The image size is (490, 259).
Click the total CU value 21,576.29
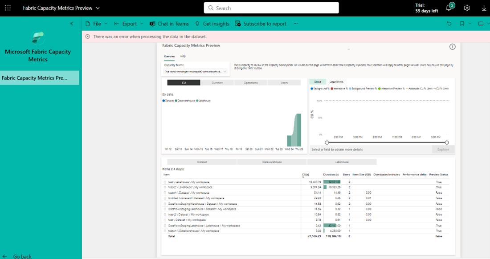(x=314, y=236)
